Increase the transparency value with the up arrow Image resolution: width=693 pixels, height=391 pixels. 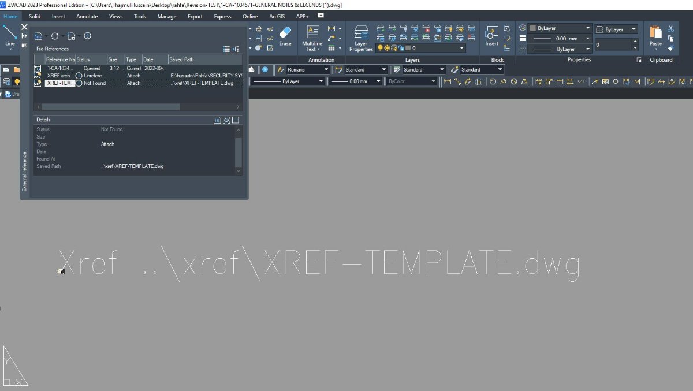click(x=635, y=42)
